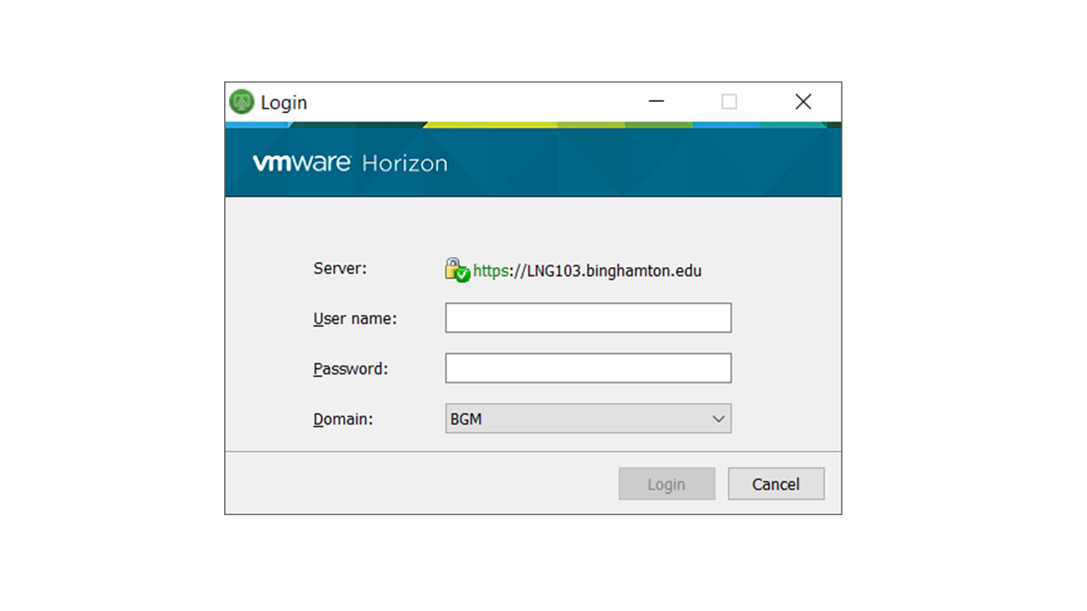Click the LNG103.binghamton.edu server address

[614, 272]
